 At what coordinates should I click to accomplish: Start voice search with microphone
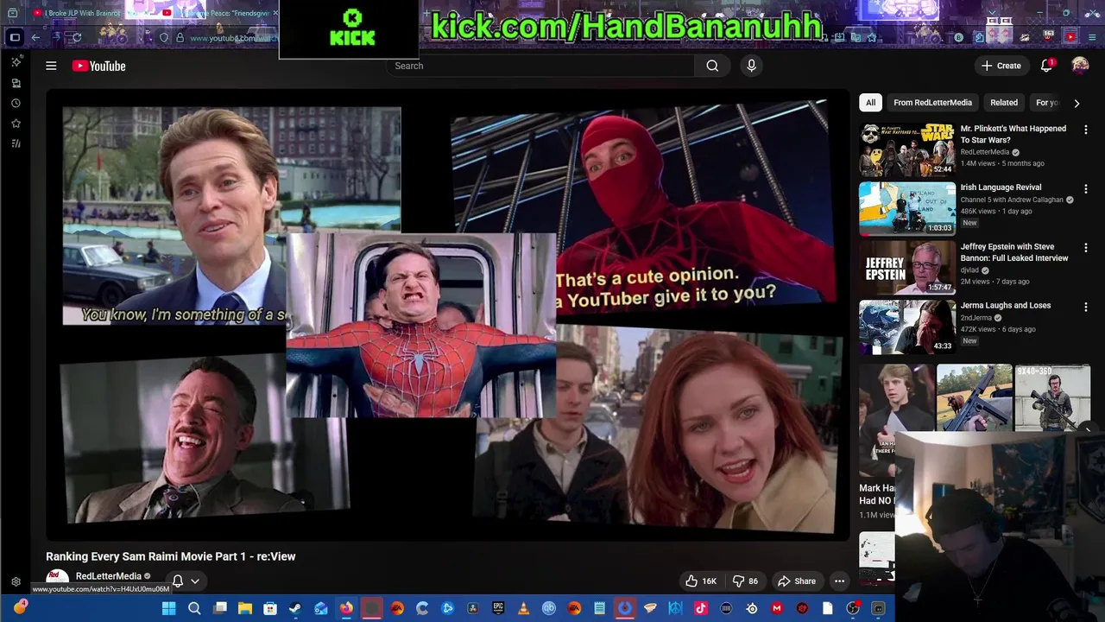(751, 66)
